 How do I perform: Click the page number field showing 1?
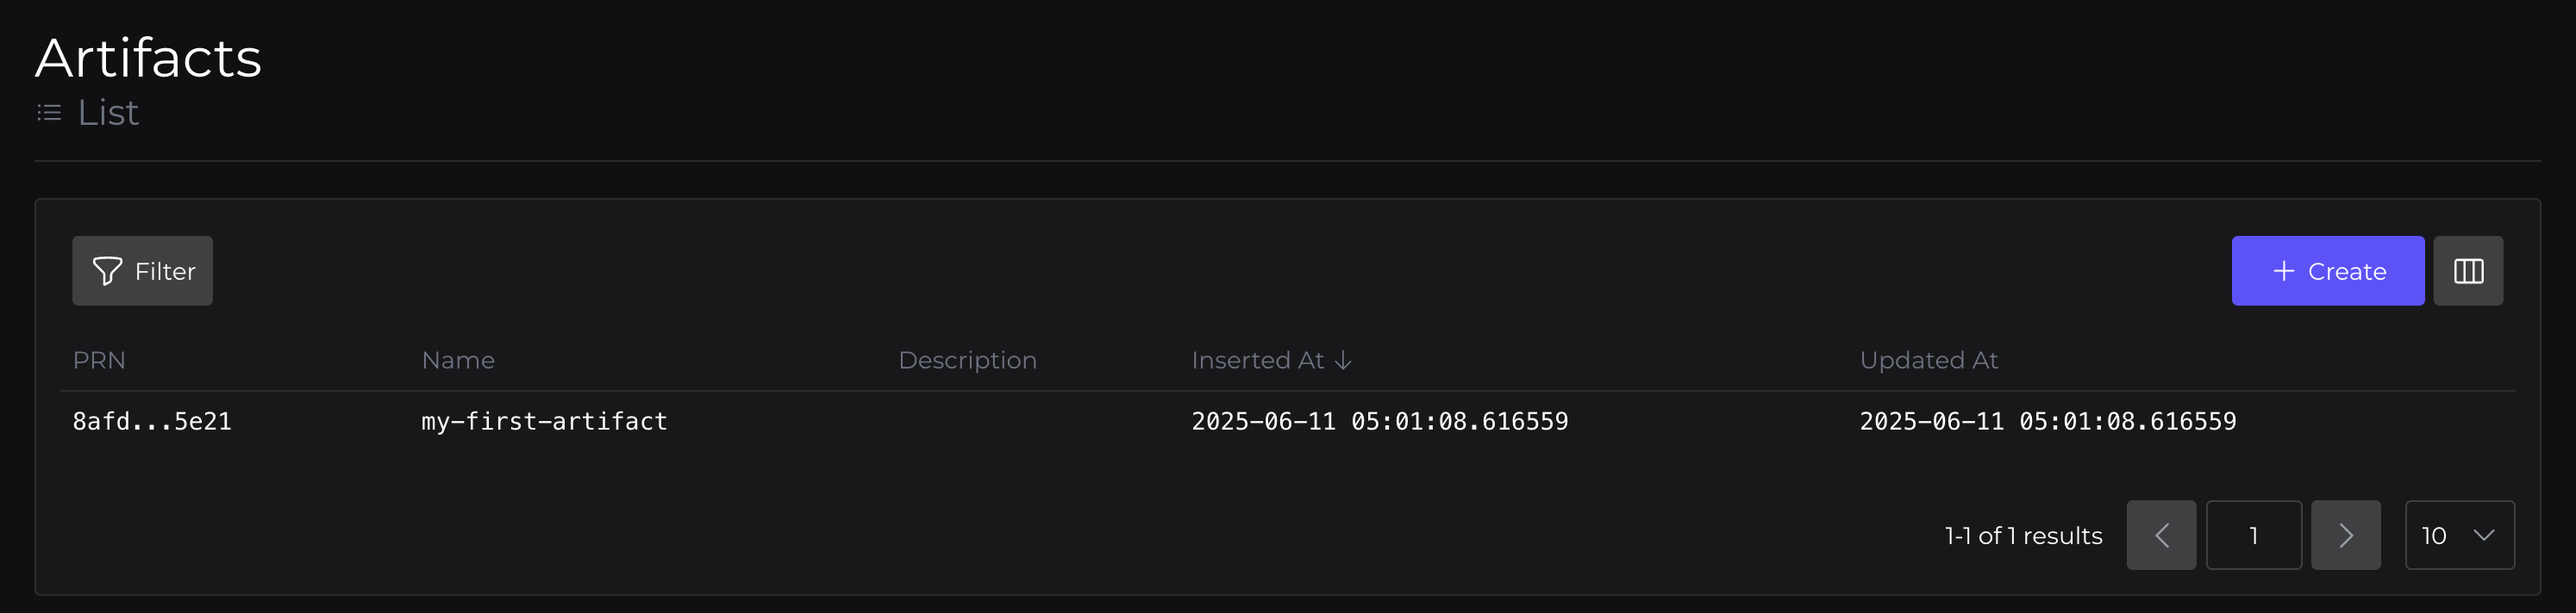coord(2253,536)
